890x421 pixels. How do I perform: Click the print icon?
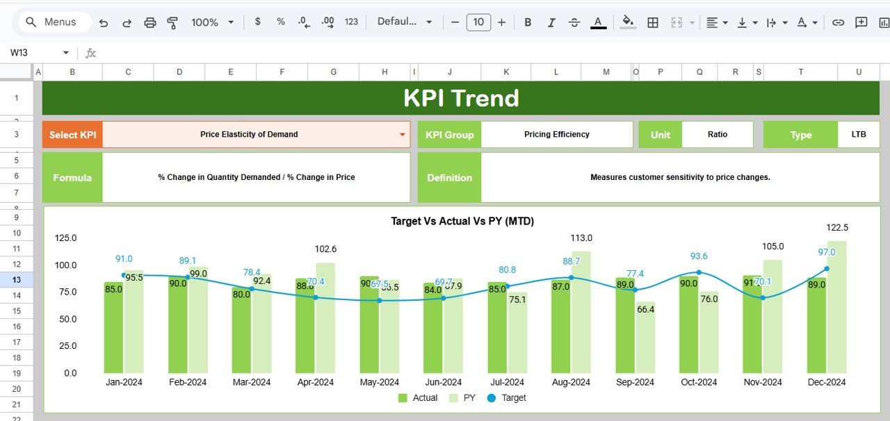[149, 22]
